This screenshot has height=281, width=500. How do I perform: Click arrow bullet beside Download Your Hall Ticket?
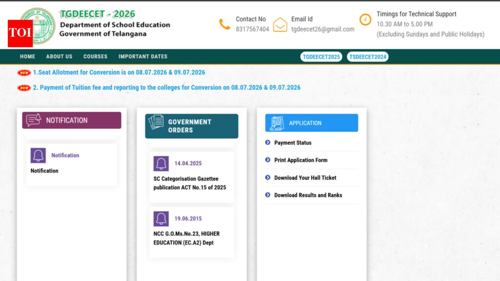(x=268, y=178)
